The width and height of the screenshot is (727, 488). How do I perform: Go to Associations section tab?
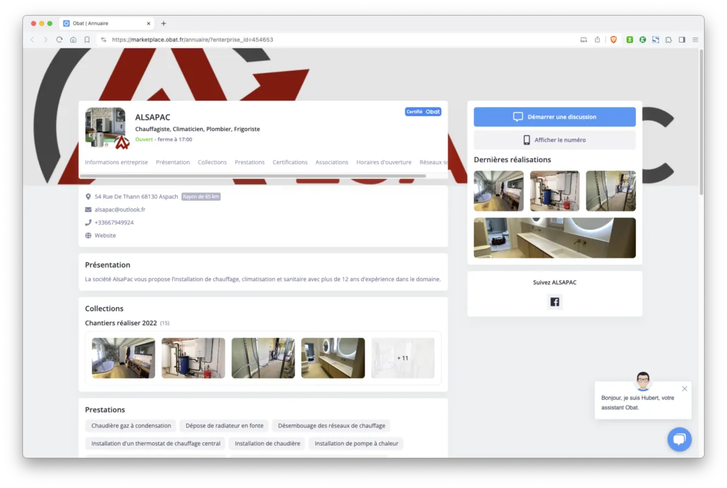click(x=332, y=162)
